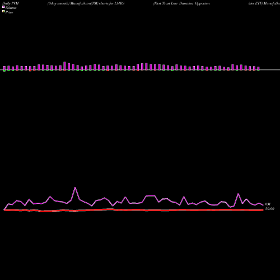Click the tallest volume bar
This screenshot has height=280, width=280.
(64, 66)
